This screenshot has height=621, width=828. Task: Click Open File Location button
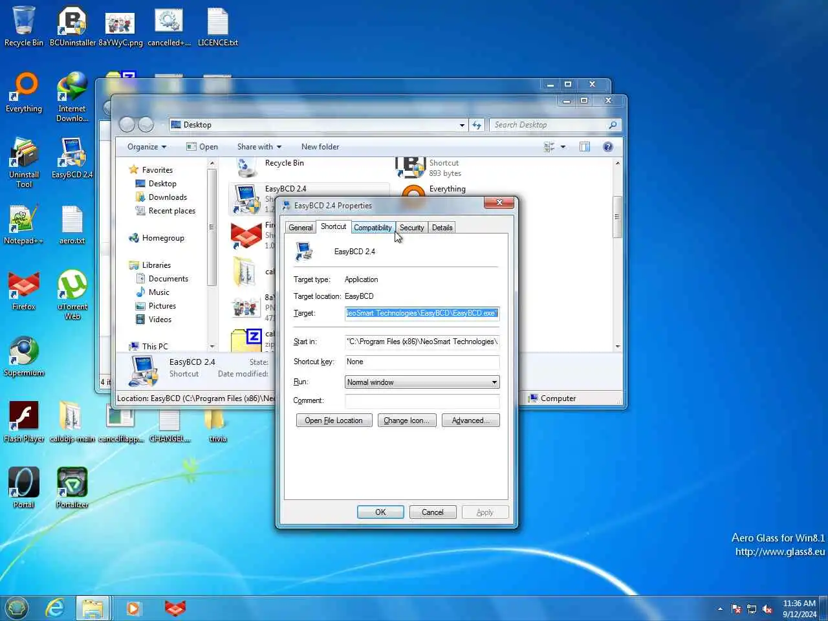pos(334,420)
